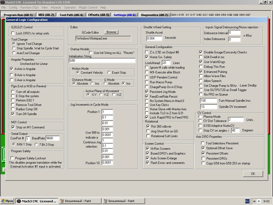Open first Безымянный - Paint taskbar button
This screenshot has width=273, height=205.
tap(80, 201)
